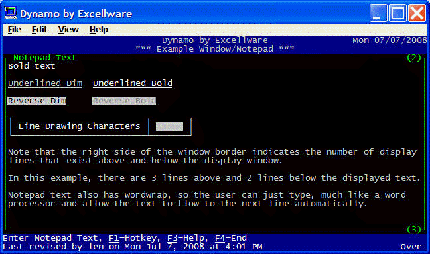
Task: Open the View menu
Action: pos(68,30)
